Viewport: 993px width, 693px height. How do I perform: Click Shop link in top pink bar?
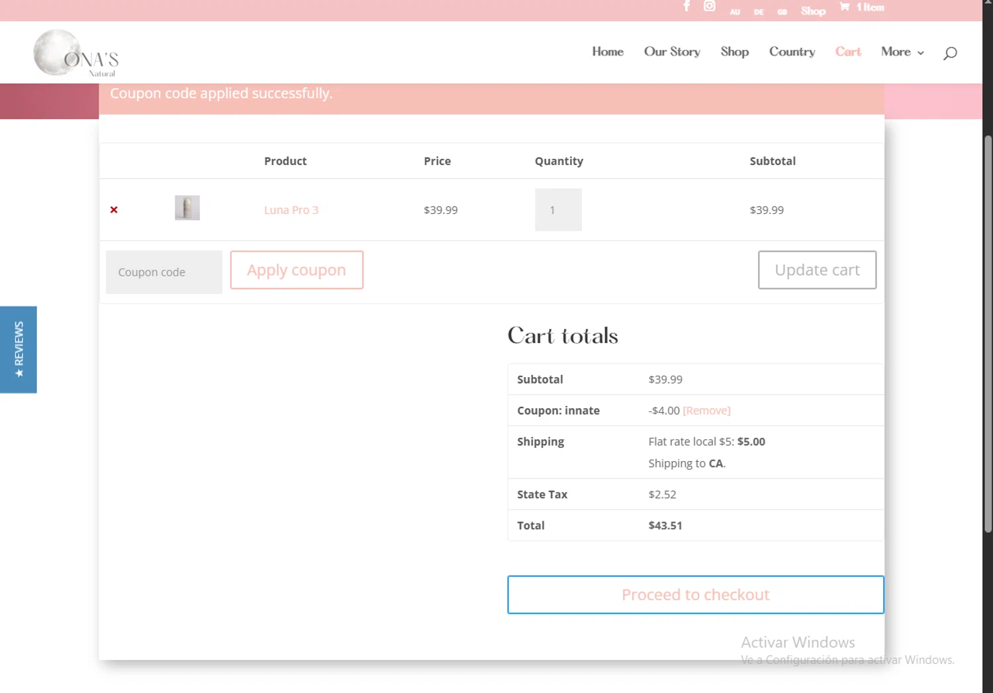click(813, 11)
